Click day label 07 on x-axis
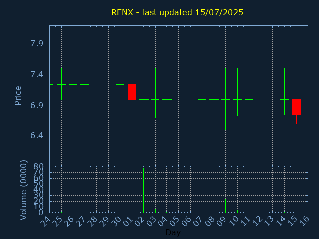Viewport: 319px width, 239px height. pos(198,221)
